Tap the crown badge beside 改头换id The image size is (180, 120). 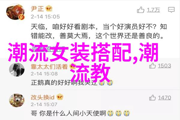pos(60,97)
